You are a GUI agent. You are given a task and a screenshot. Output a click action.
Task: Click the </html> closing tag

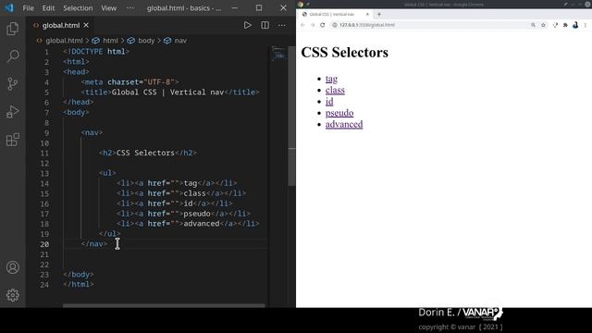[x=79, y=284]
